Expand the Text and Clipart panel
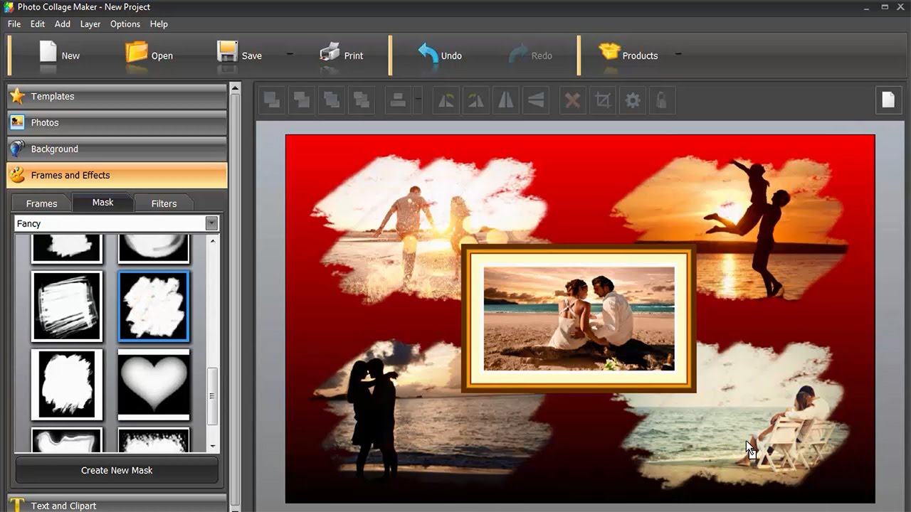Viewport: 911px width, 512px height. point(63,506)
